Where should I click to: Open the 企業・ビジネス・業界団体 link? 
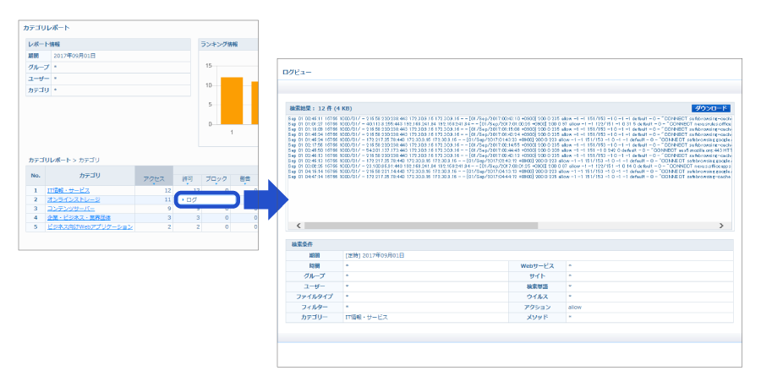(x=79, y=217)
